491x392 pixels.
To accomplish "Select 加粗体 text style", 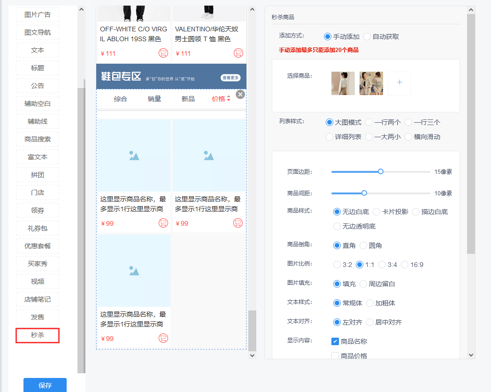I will [x=370, y=303].
